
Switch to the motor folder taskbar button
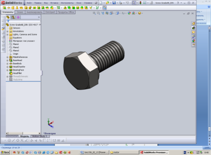124,152
